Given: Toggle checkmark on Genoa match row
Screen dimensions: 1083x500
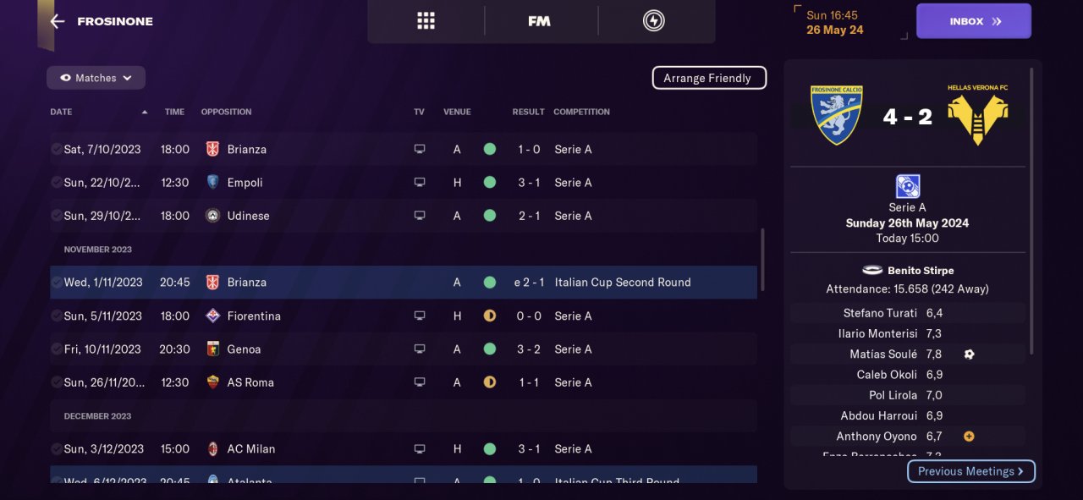Looking at the screenshot, I should (56, 349).
